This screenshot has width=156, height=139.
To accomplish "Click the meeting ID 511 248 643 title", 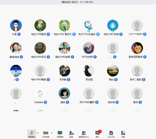I will coord(77,2).
